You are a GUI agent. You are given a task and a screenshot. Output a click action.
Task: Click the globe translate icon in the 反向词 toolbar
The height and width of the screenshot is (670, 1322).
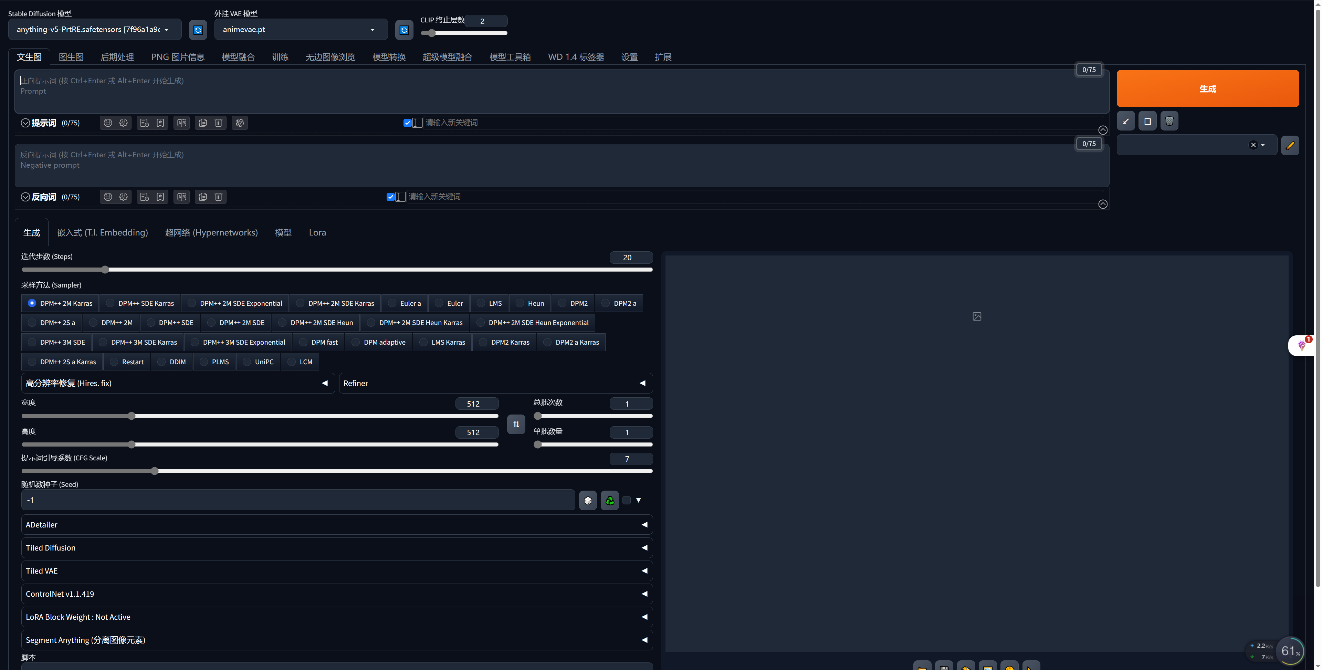108,197
